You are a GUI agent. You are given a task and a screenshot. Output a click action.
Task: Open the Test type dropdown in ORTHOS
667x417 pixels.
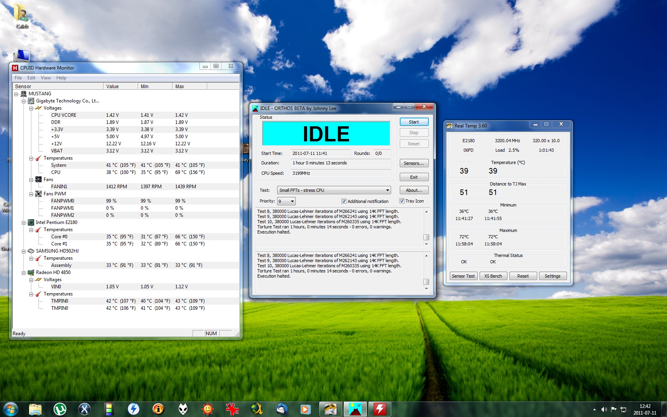coord(334,190)
